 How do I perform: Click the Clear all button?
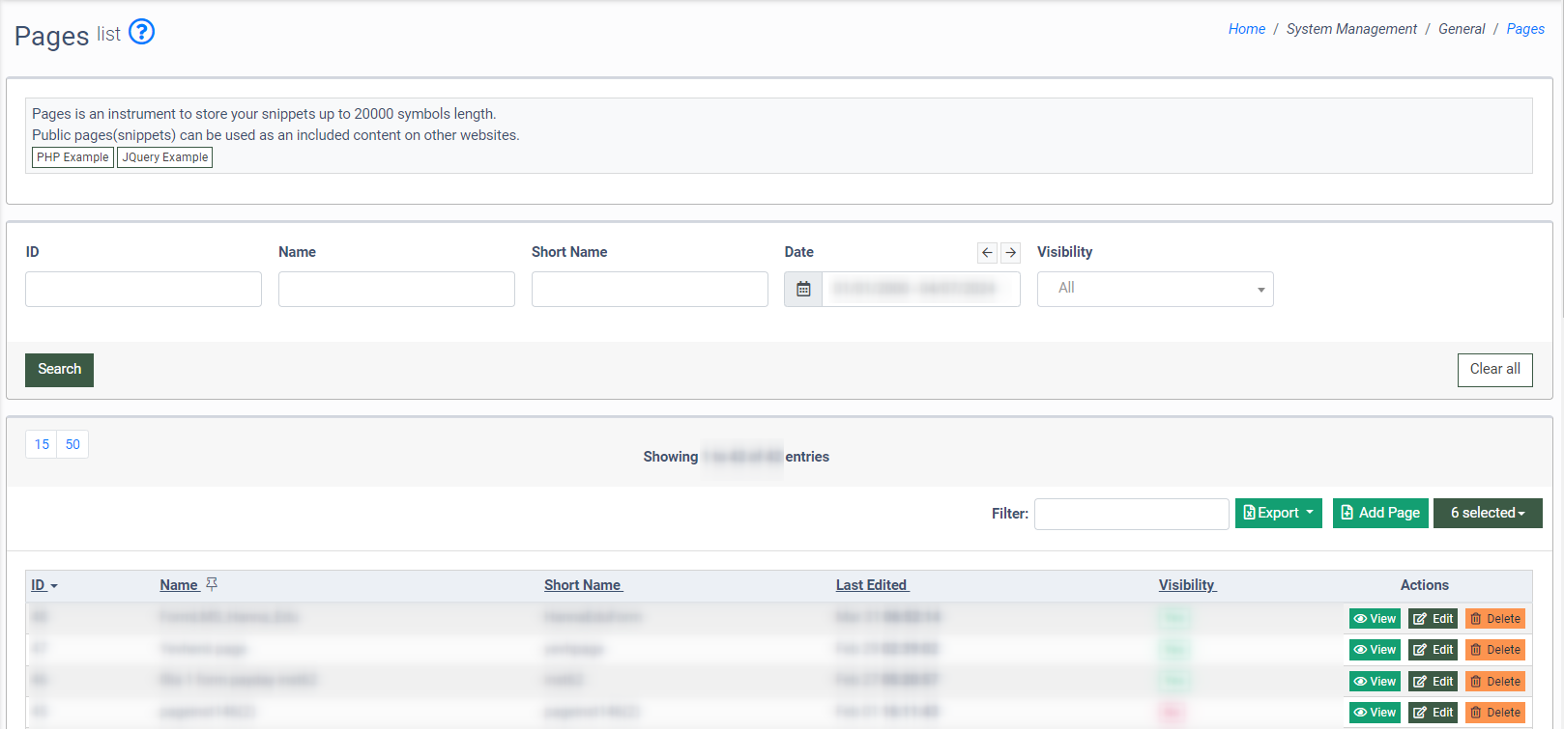[x=1494, y=369]
